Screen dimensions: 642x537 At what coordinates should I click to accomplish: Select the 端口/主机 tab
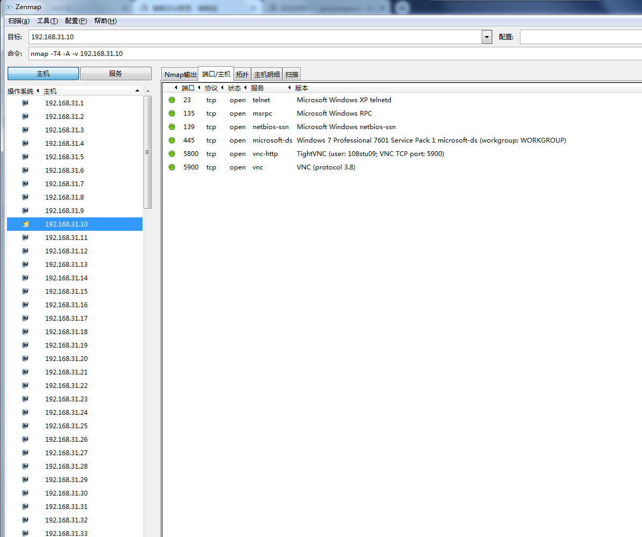point(216,74)
